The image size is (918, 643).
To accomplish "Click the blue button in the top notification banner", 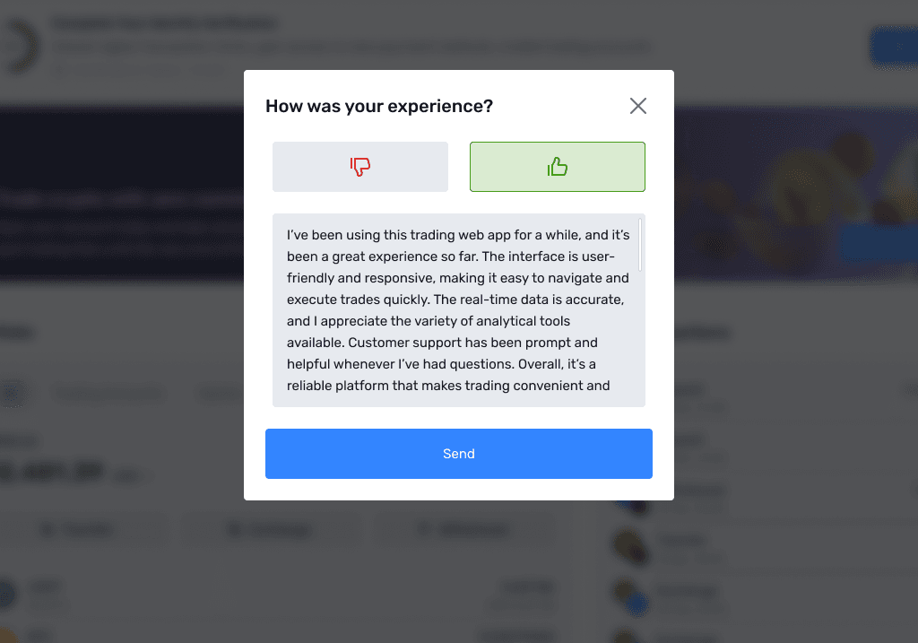I will point(903,46).
